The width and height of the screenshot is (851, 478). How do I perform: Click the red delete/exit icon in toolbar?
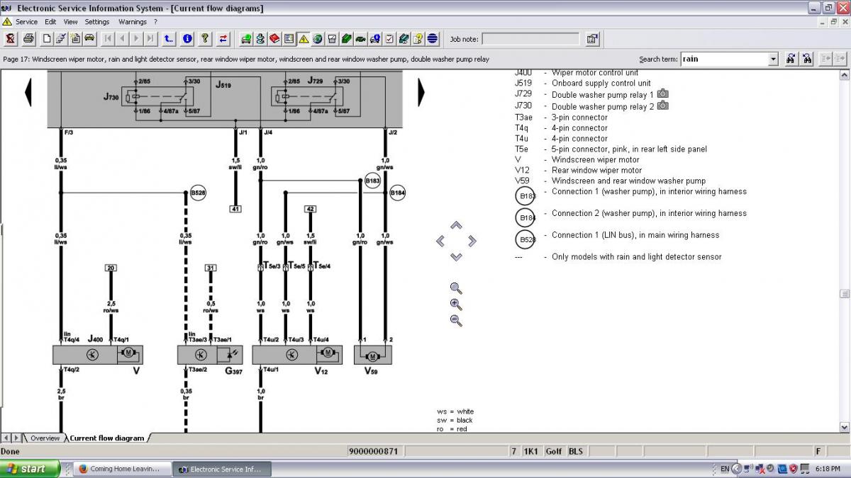click(x=11, y=38)
